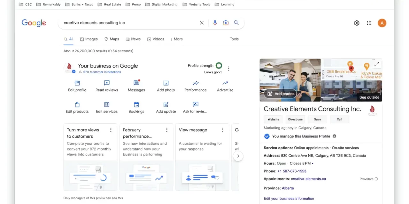
Task: Open three-dot menu beside Profile strength
Action: pyautogui.click(x=228, y=69)
